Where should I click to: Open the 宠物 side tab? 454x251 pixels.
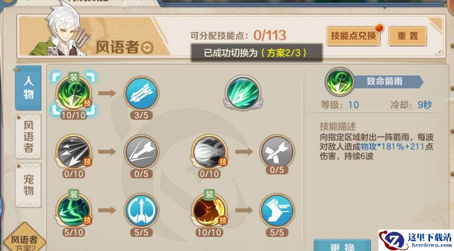[28, 185]
